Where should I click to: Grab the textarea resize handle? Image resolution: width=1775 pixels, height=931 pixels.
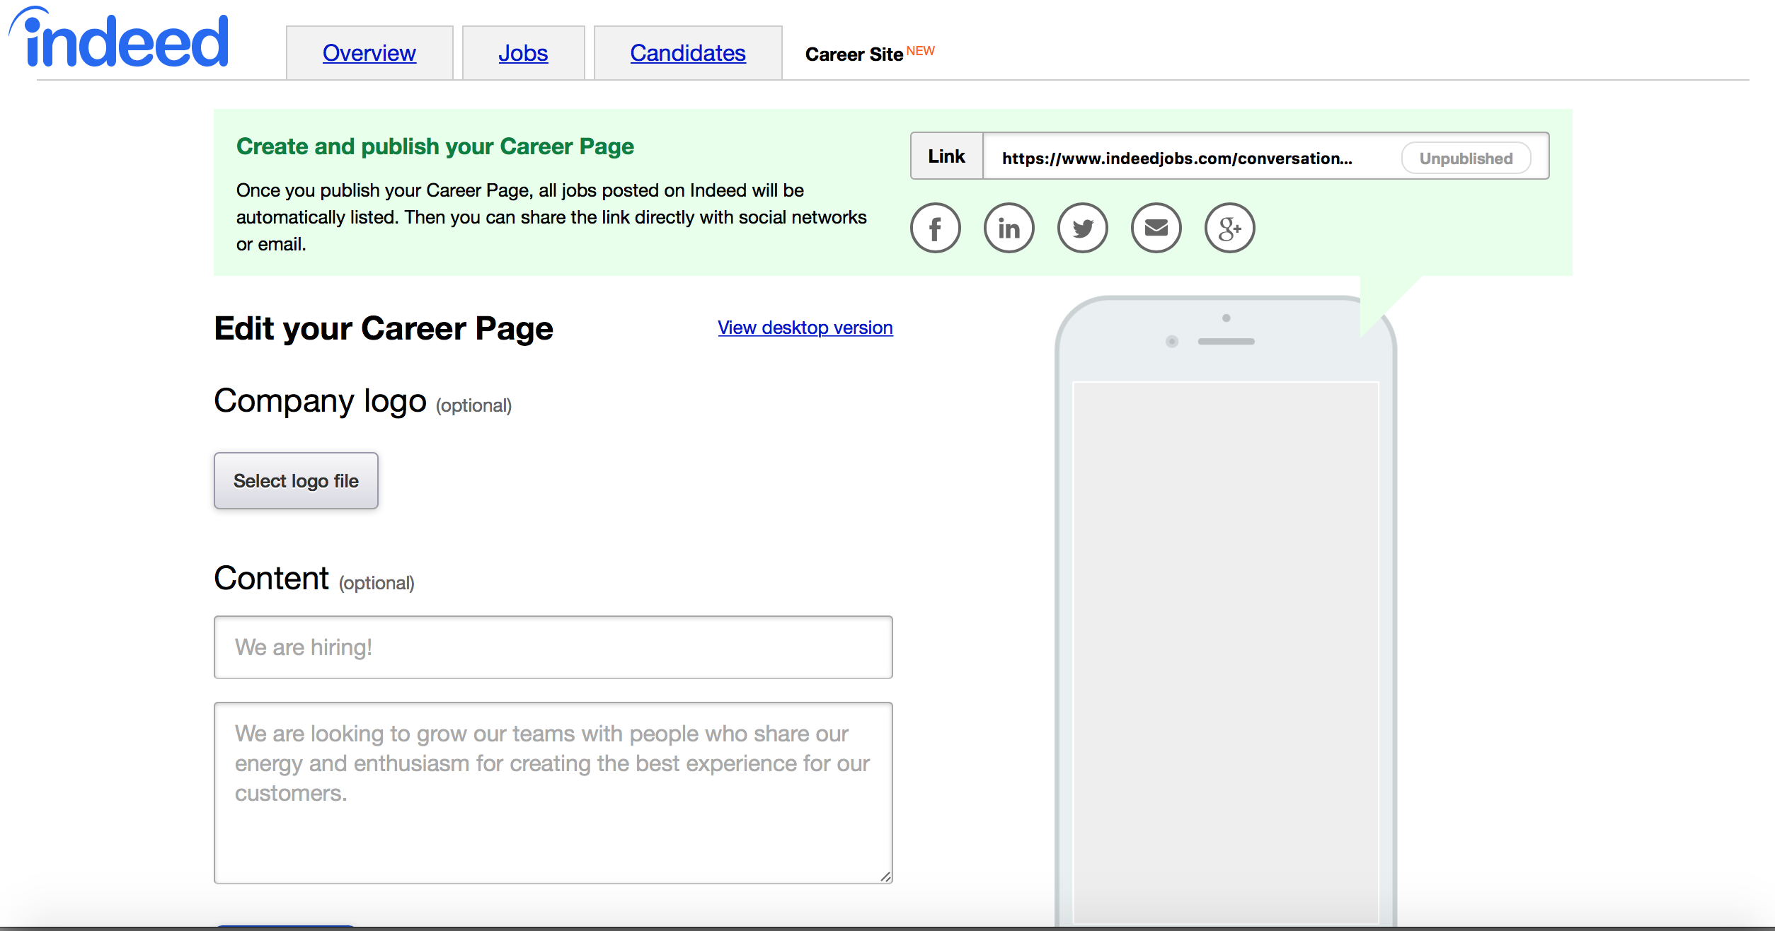pyautogui.click(x=885, y=877)
